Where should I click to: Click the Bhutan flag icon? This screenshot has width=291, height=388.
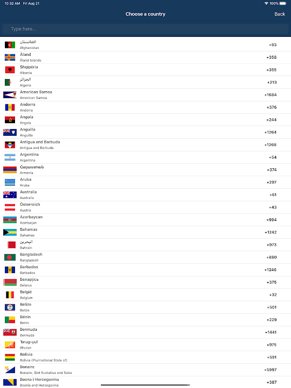coord(10,345)
